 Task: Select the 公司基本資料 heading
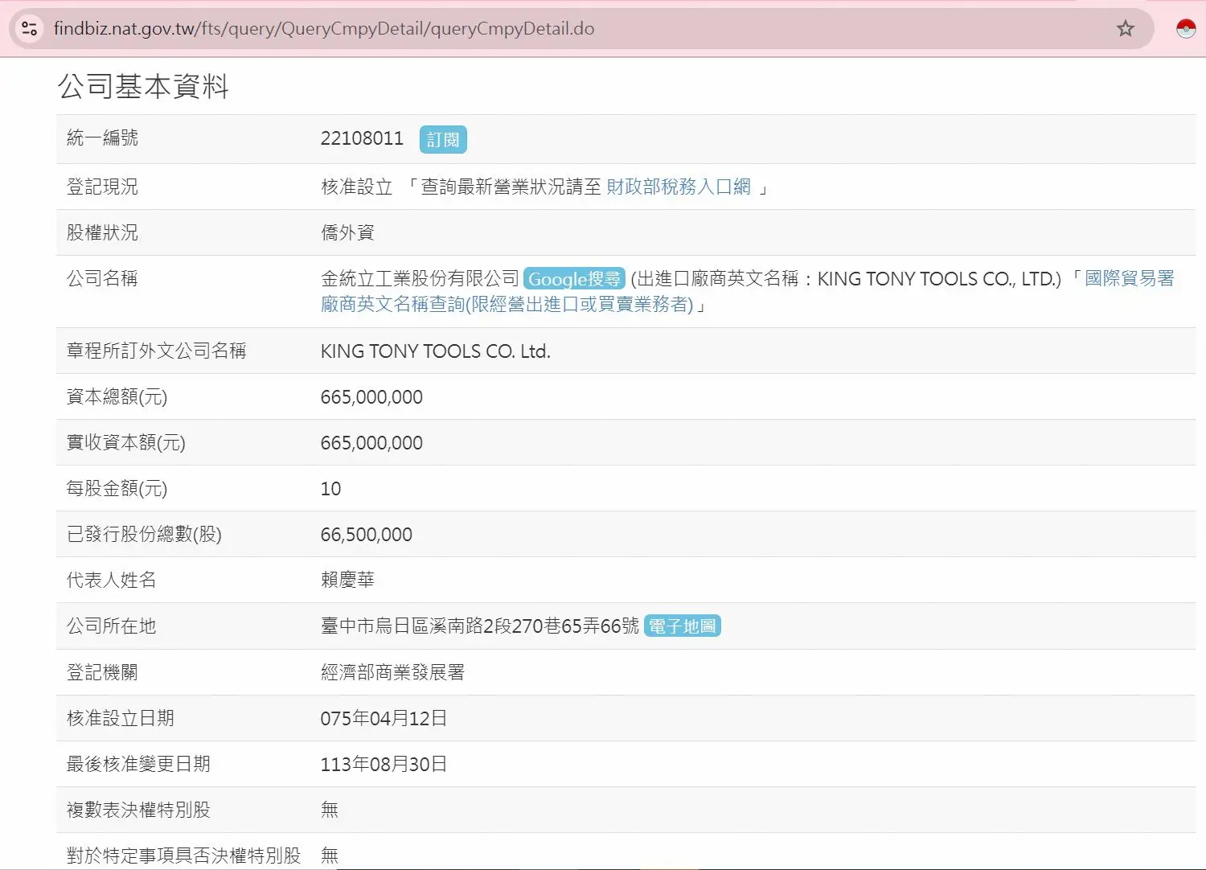pos(144,86)
